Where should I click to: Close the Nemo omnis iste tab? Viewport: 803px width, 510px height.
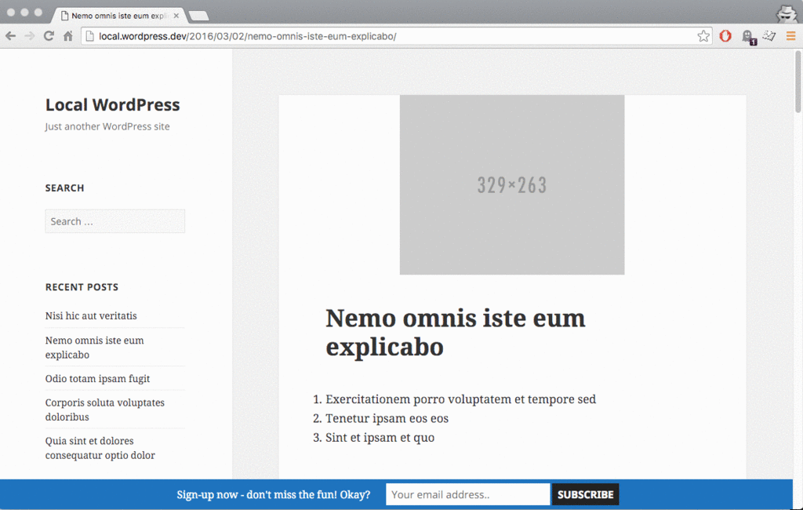coord(176,16)
